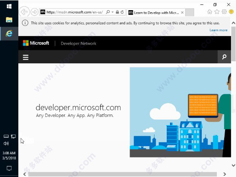This screenshot has width=236, height=177.
Task: Click the horizontal scrollbar left arrow
Action: click(x=25, y=174)
